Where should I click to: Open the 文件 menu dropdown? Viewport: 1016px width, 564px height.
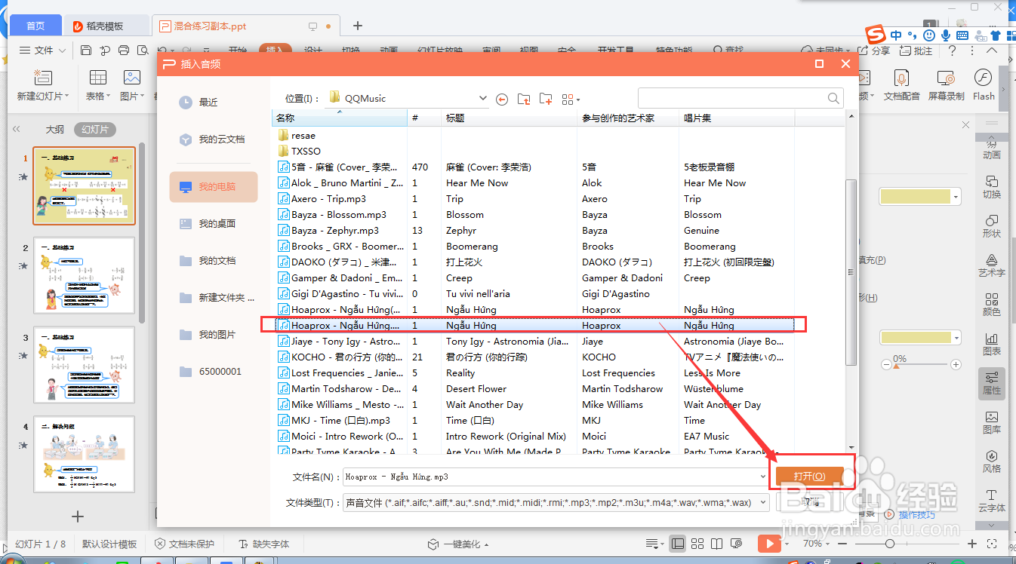click(43, 51)
